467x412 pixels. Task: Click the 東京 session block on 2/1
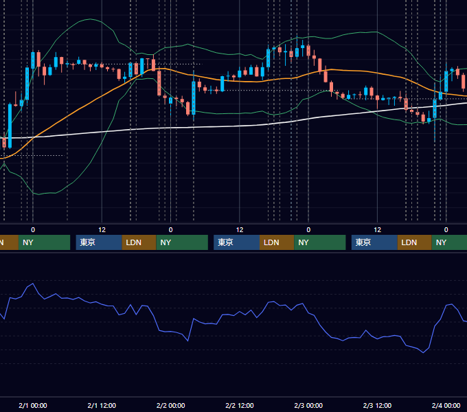pos(99,242)
